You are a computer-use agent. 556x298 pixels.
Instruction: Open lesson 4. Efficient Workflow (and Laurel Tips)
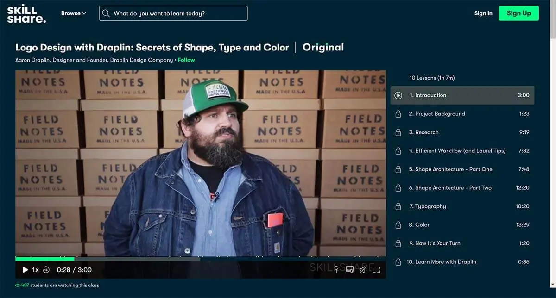[462, 151]
